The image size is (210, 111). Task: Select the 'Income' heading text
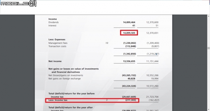pos(52,19)
